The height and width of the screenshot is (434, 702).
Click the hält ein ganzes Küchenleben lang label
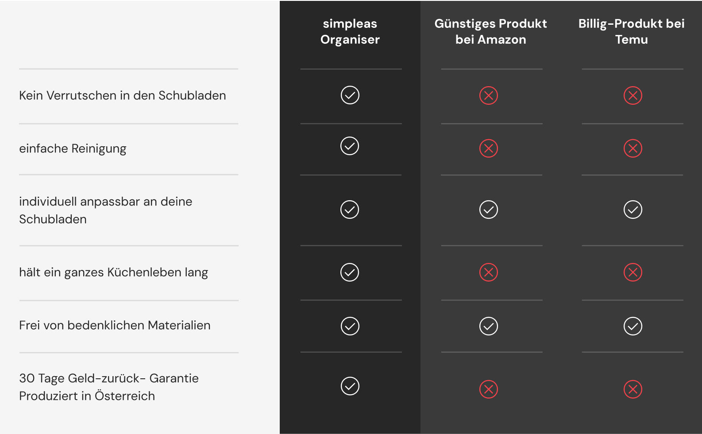tap(113, 272)
